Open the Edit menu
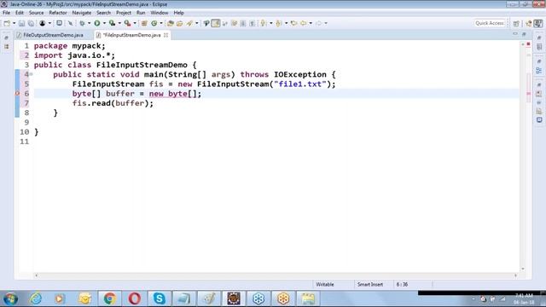Screen dimensions: 546x307 pyautogui.click(x=20, y=13)
